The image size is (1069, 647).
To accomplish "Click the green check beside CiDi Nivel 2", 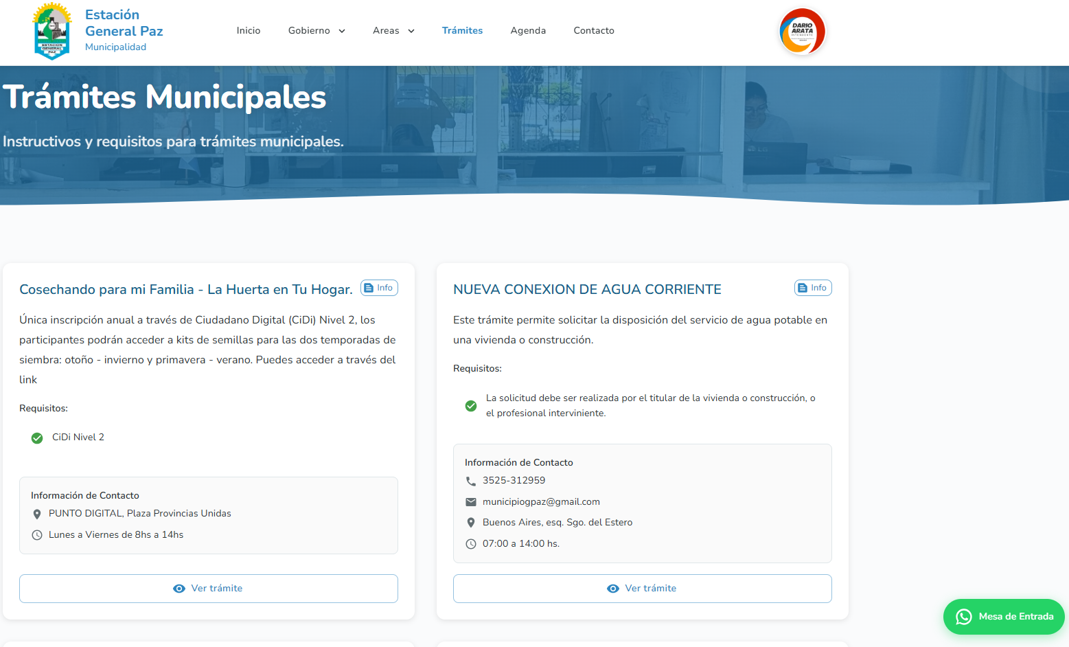I will (37, 437).
